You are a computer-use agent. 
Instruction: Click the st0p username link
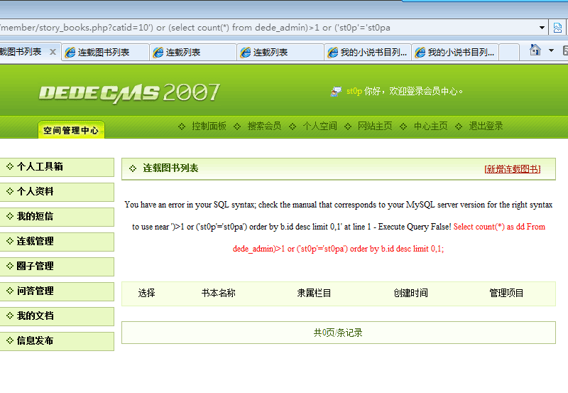(x=354, y=91)
